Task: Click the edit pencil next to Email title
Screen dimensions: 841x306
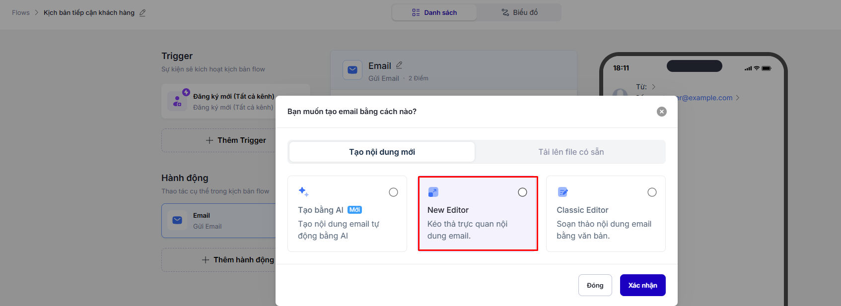Action: pyautogui.click(x=399, y=65)
